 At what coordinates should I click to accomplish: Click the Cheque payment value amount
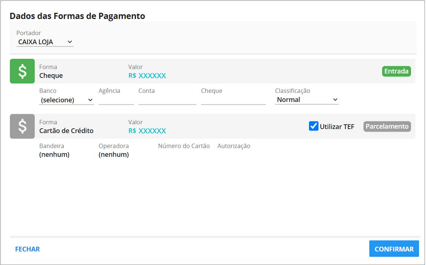point(147,76)
